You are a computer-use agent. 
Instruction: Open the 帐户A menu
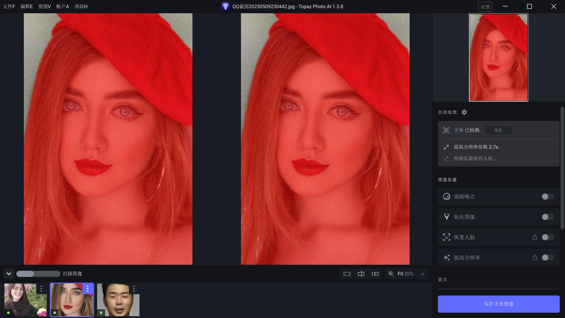click(x=62, y=6)
